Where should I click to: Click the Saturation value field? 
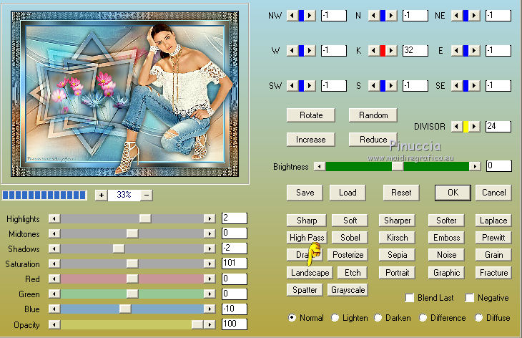(235, 264)
